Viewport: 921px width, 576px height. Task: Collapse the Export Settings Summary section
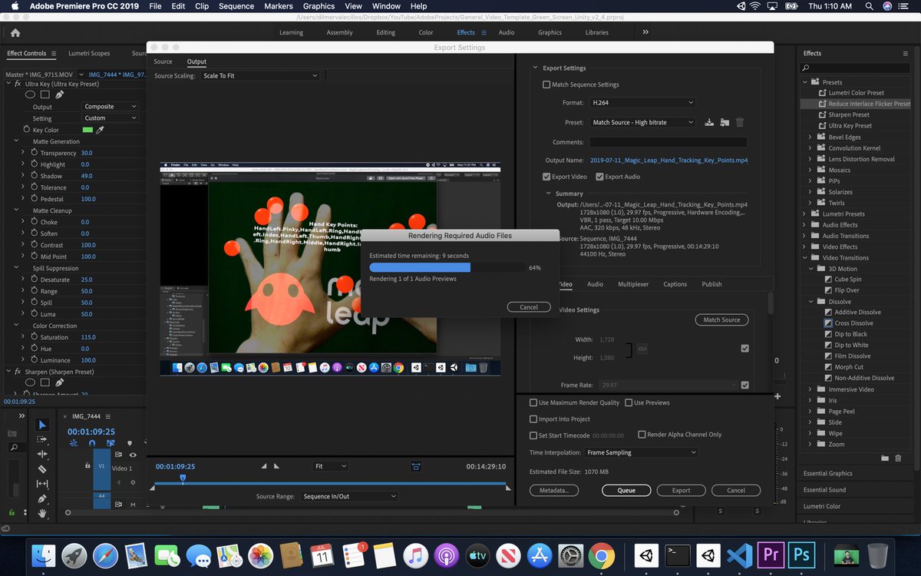[x=548, y=194]
